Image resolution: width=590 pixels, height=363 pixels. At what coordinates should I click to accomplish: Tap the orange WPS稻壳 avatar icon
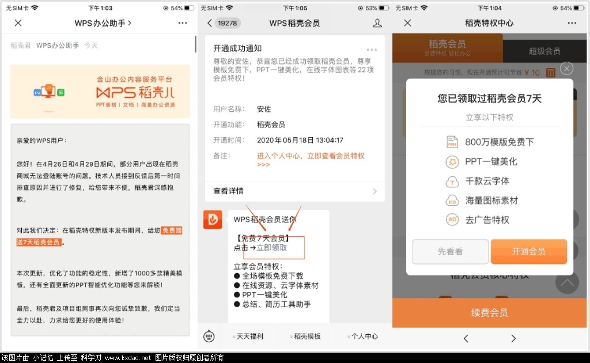pos(213,220)
